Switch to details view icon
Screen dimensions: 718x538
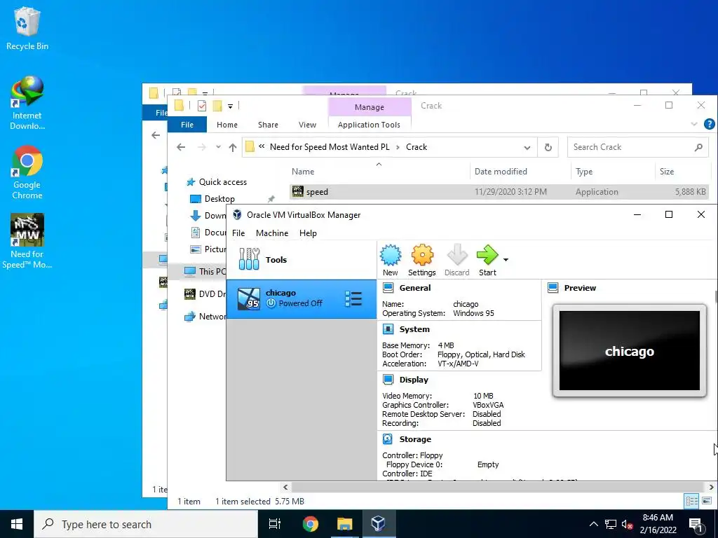pyautogui.click(x=692, y=502)
